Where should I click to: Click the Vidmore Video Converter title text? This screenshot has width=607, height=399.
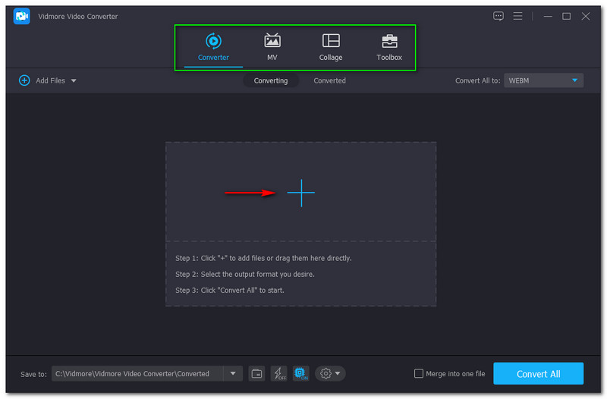point(78,16)
